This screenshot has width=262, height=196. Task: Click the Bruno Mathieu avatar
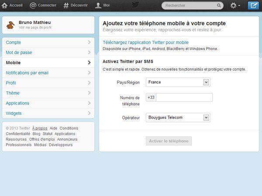pos(10,25)
